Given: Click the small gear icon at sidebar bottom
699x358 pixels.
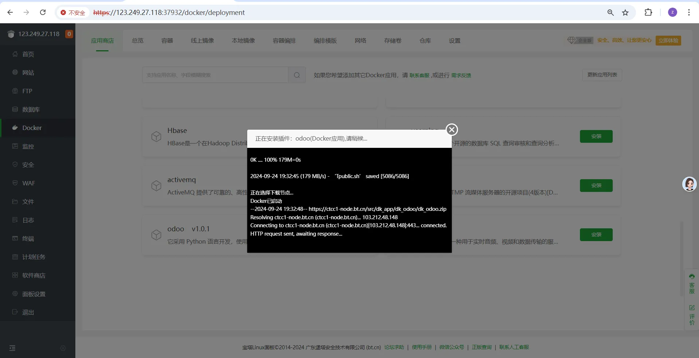Looking at the screenshot, I should [x=63, y=348].
